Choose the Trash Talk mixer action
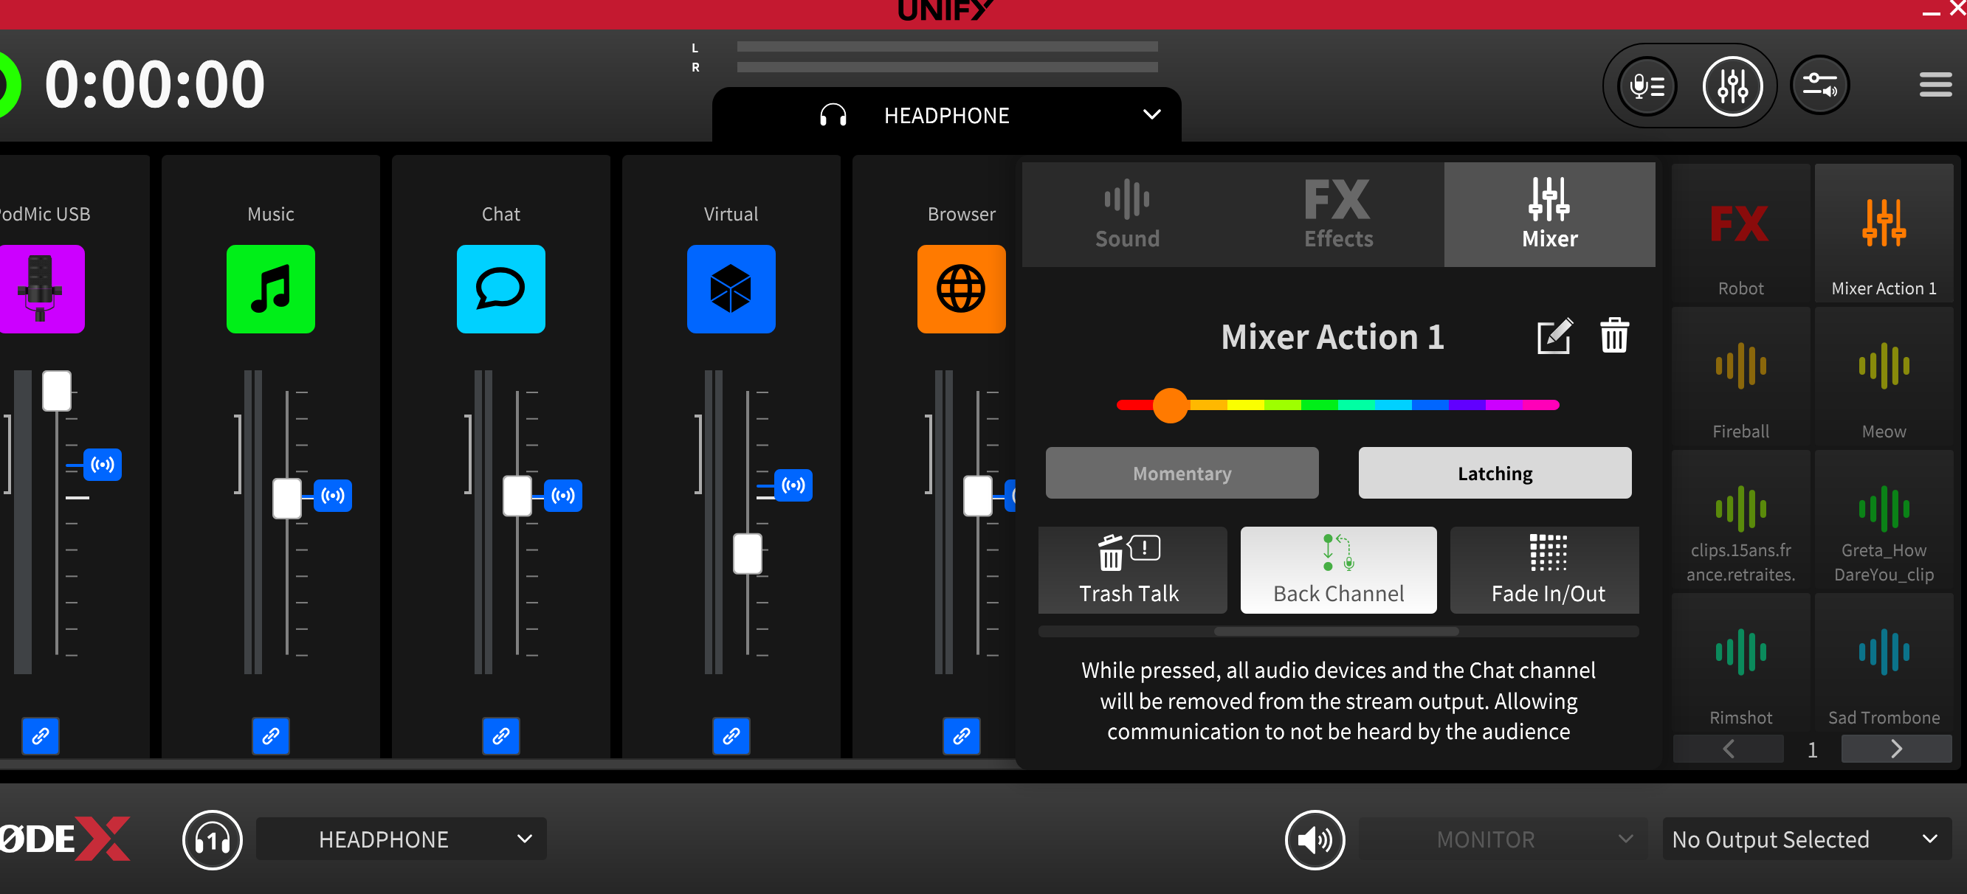Screen dimensions: 1967x894 pyautogui.click(x=1132, y=569)
